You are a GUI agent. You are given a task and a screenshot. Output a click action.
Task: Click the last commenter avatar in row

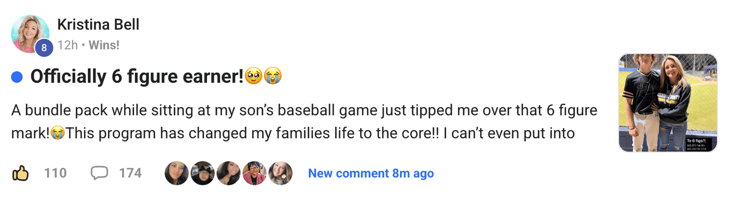[x=280, y=173]
